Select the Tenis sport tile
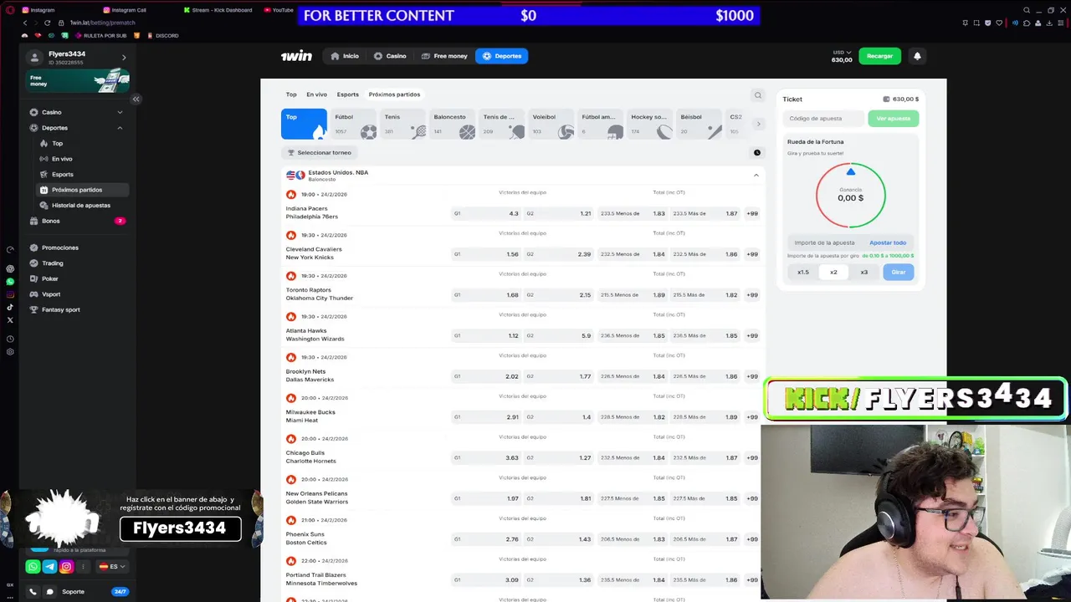This screenshot has width=1071, height=602. (403, 125)
